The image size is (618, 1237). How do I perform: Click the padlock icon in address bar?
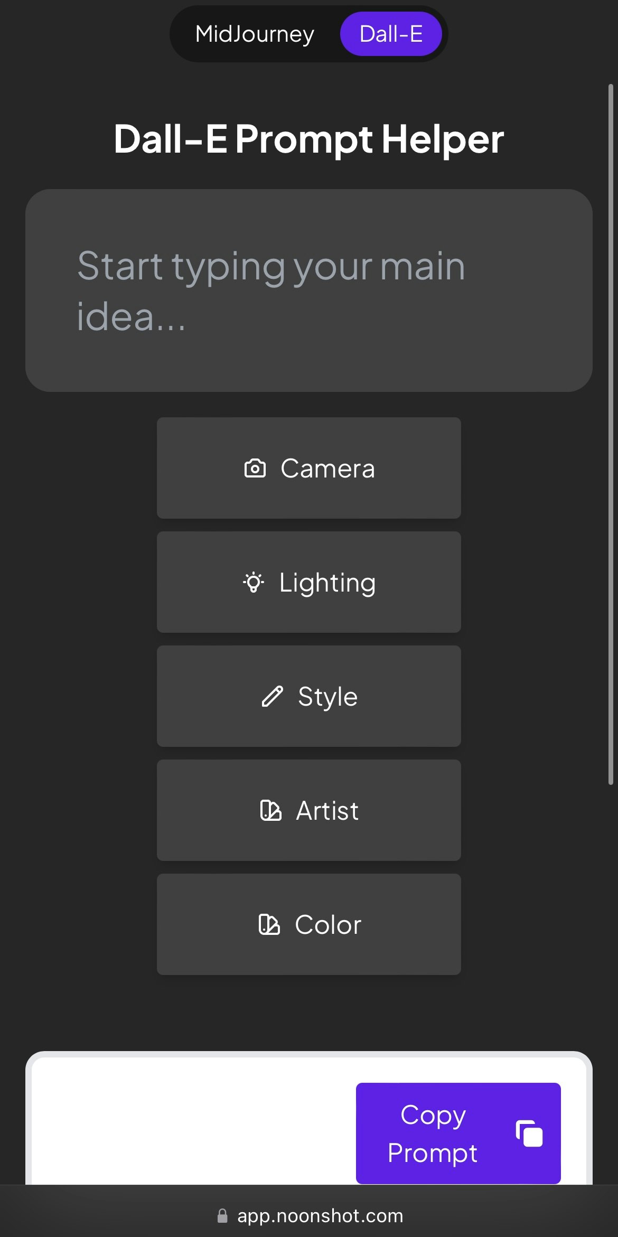(222, 1215)
